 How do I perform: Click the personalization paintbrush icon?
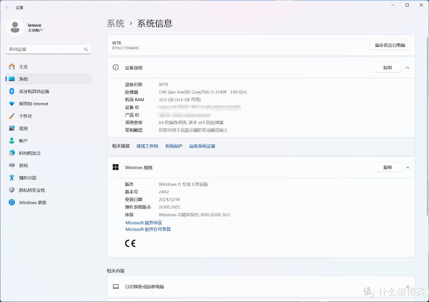[12, 116]
